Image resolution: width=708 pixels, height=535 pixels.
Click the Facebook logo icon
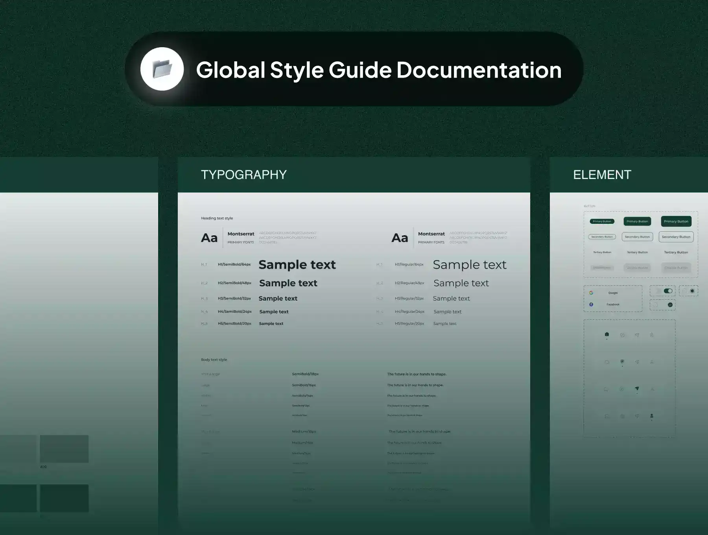coord(591,304)
